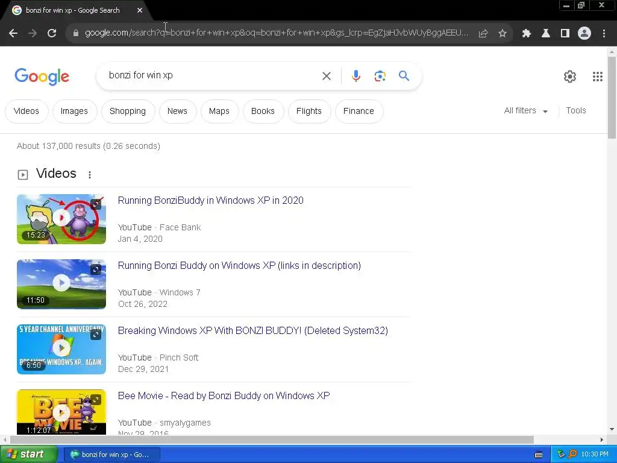The height and width of the screenshot is (463, 617).
Task: Open Google quick settings gear
Action: coord(570,77)
